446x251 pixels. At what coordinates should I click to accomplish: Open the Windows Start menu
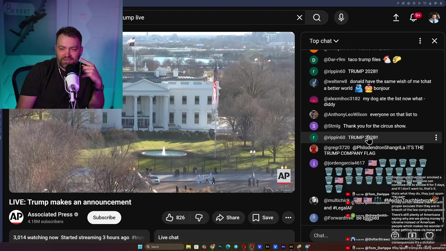click(x=140, y=247)
